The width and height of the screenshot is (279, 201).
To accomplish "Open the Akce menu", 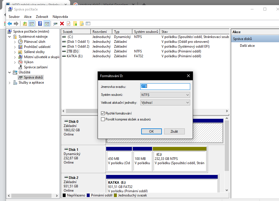I will coord(28,17).
